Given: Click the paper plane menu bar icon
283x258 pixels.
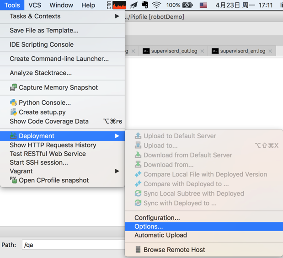Looking at the screenshot, I should (x=134, y=5).
